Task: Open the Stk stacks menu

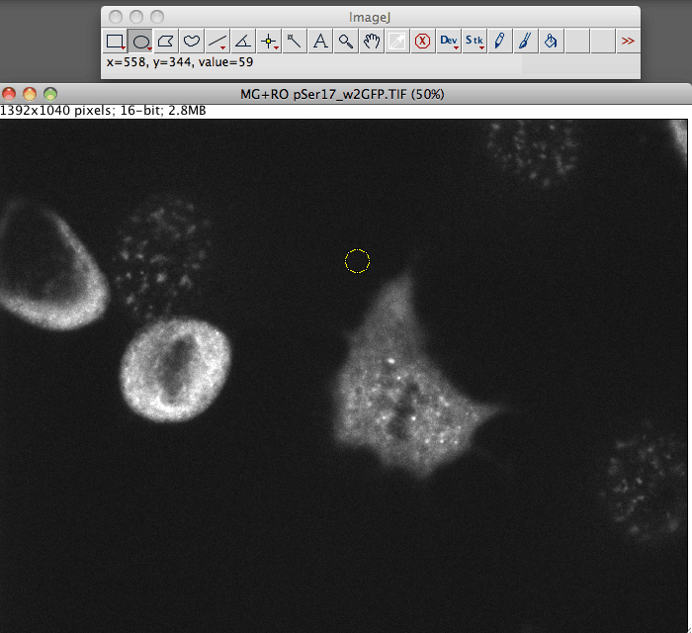Action: [475, 41]
